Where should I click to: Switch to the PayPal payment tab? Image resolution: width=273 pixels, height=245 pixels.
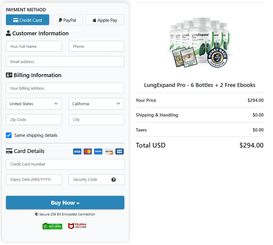(x=67, y=20)
